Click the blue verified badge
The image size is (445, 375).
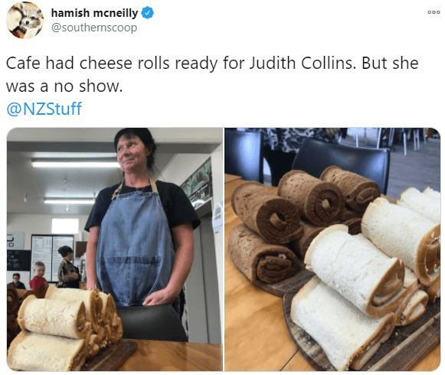147,13
